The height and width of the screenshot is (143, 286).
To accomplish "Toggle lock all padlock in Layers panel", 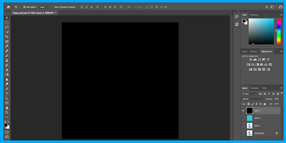I will point(265,104).
